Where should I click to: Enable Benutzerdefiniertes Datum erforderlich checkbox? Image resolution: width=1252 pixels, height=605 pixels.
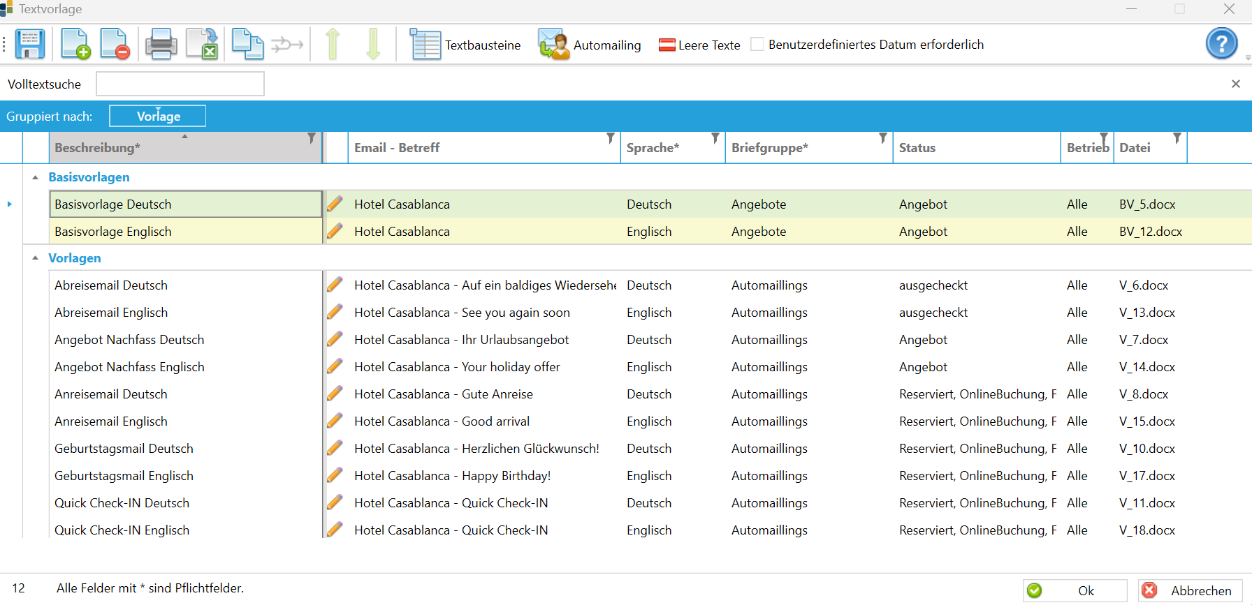click(x=757, y=45)
